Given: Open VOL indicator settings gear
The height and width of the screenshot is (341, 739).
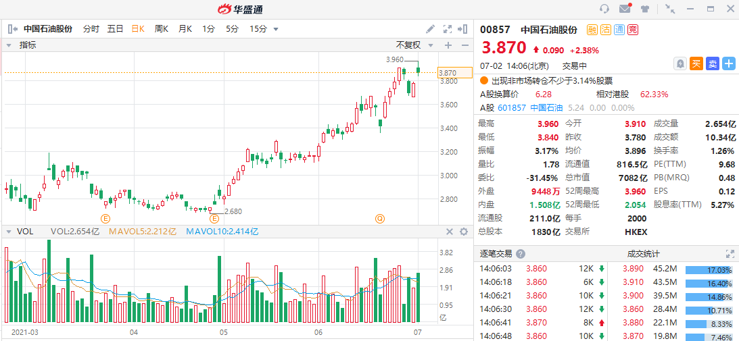Looking at the screenshot, I should click(x=464, y=232).
